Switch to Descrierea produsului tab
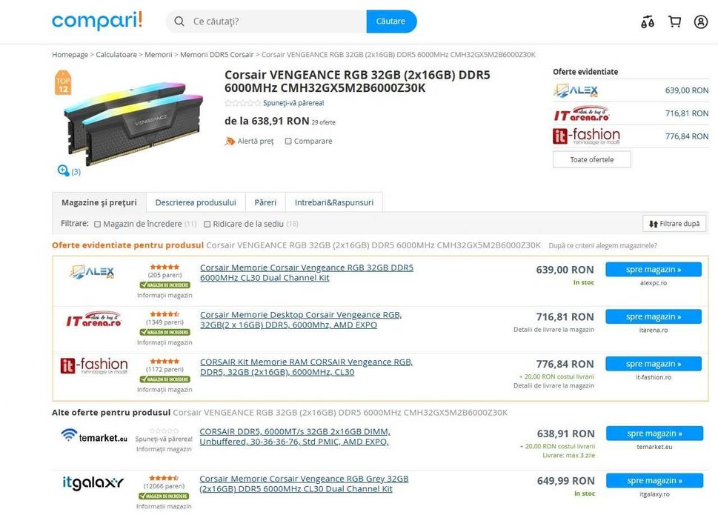Screen dimensions: 718x518 pyautogui.click(x=196, y=202)
